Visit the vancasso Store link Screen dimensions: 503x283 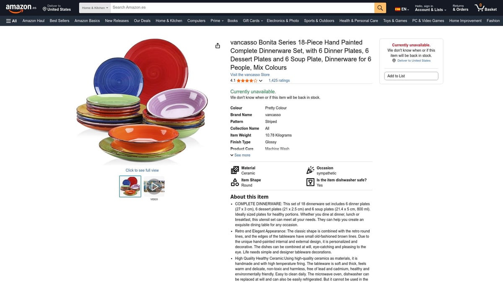[250, 75]
